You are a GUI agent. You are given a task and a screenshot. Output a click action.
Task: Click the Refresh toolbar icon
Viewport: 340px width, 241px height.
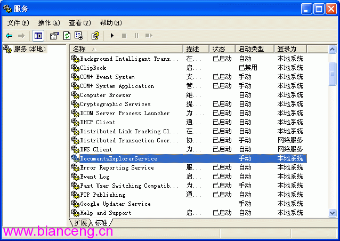coord(67,36)
